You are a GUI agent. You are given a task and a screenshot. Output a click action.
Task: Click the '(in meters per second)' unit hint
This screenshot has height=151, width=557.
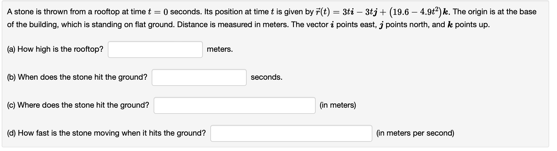coord(415,133)
